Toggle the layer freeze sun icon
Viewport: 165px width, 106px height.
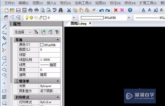(x=31, y=18)
